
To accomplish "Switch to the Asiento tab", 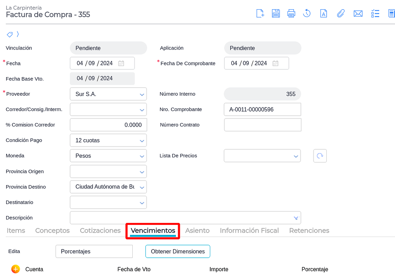I will [x=197, y=230].
